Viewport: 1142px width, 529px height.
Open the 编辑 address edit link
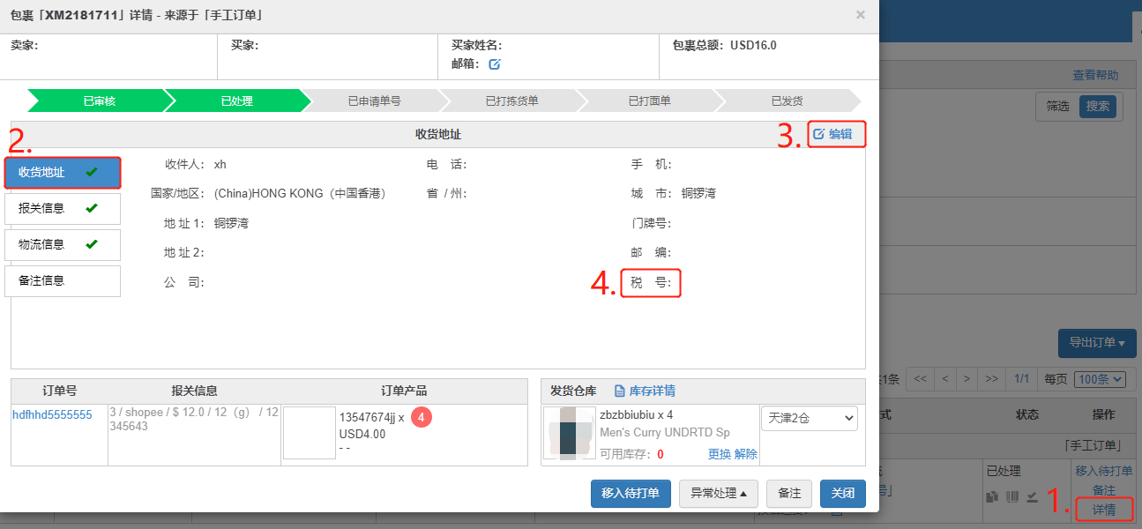pyautogui.click(x=832, y=134)
